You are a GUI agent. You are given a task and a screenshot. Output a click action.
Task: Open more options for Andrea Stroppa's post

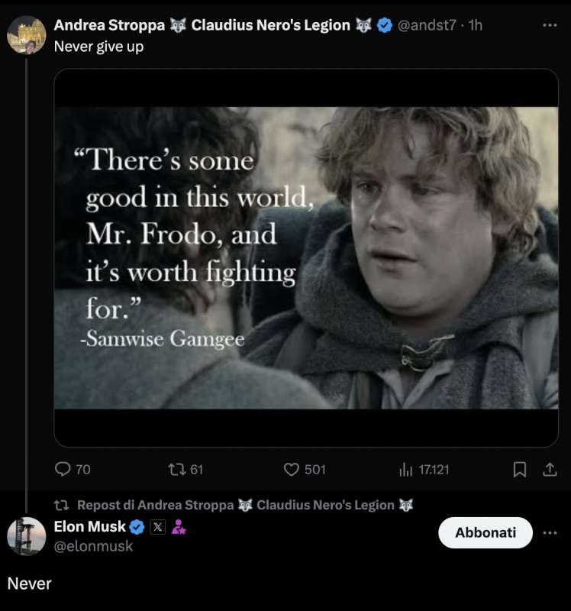coord(550,25)
